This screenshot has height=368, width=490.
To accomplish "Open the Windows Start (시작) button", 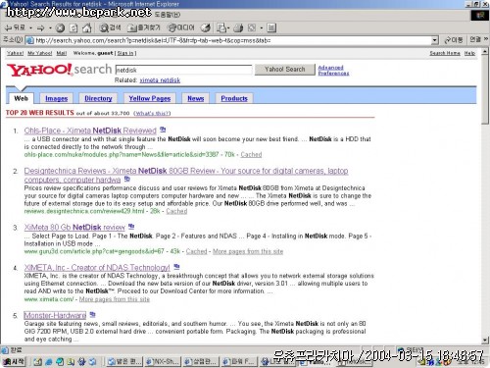I will (x=14, y=361).
